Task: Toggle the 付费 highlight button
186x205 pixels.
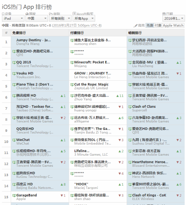Action: [158, 25]
